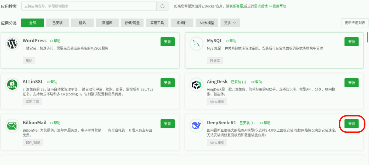Screen dimensions: 369x165
Task: Install the ALLinSSL application
Action: point(168,83)
